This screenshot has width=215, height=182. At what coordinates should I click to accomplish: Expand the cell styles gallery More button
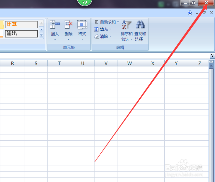point(42,36)
